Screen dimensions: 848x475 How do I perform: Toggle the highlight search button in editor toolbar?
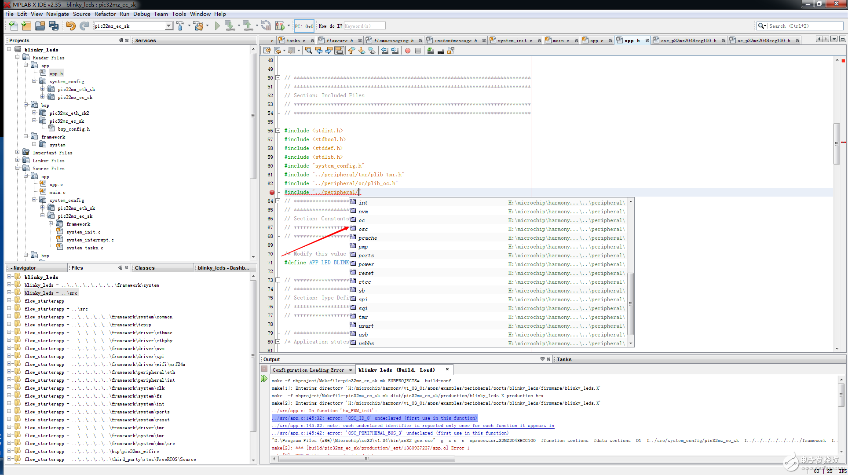pyautogui.click(x=339, y=51)
